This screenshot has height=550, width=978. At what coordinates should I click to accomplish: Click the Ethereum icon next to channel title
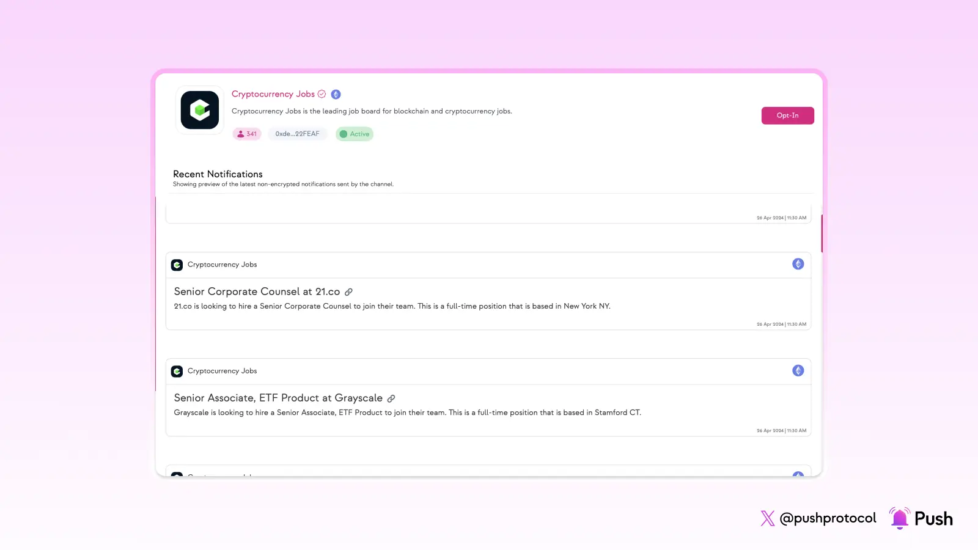click(336, 94)
